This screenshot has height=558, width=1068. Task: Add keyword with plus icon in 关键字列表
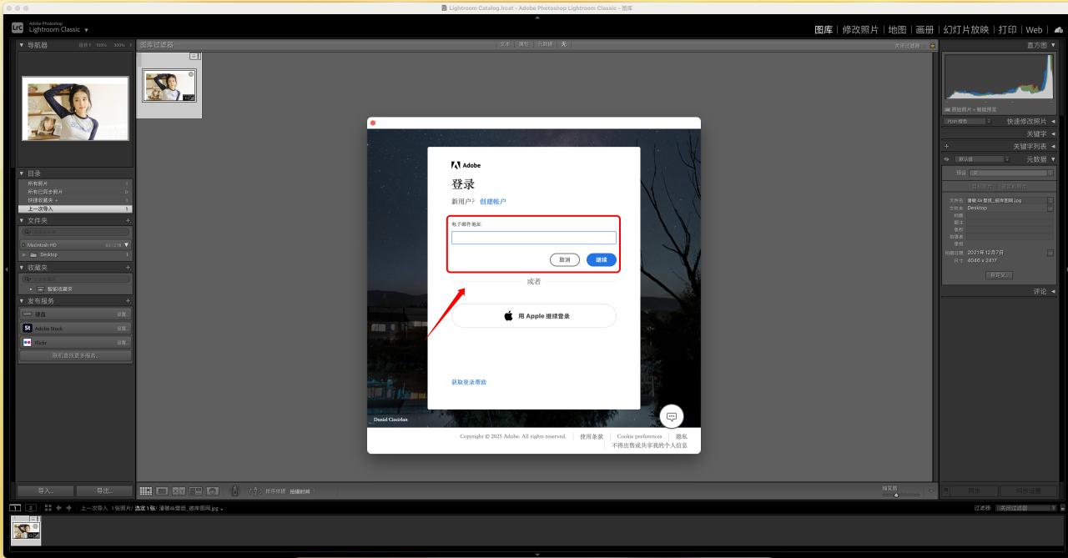click(947, 146)
